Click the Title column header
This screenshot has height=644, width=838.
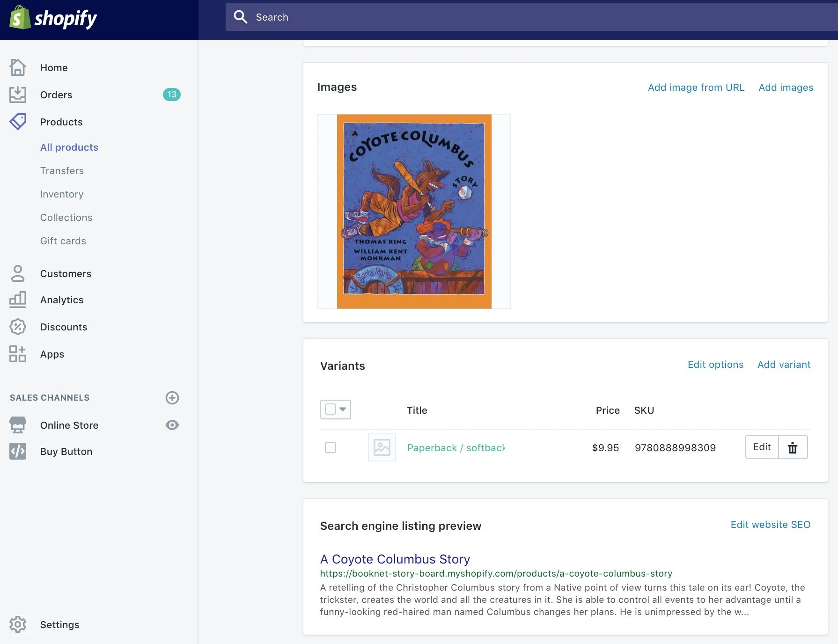tap(417, 410)
